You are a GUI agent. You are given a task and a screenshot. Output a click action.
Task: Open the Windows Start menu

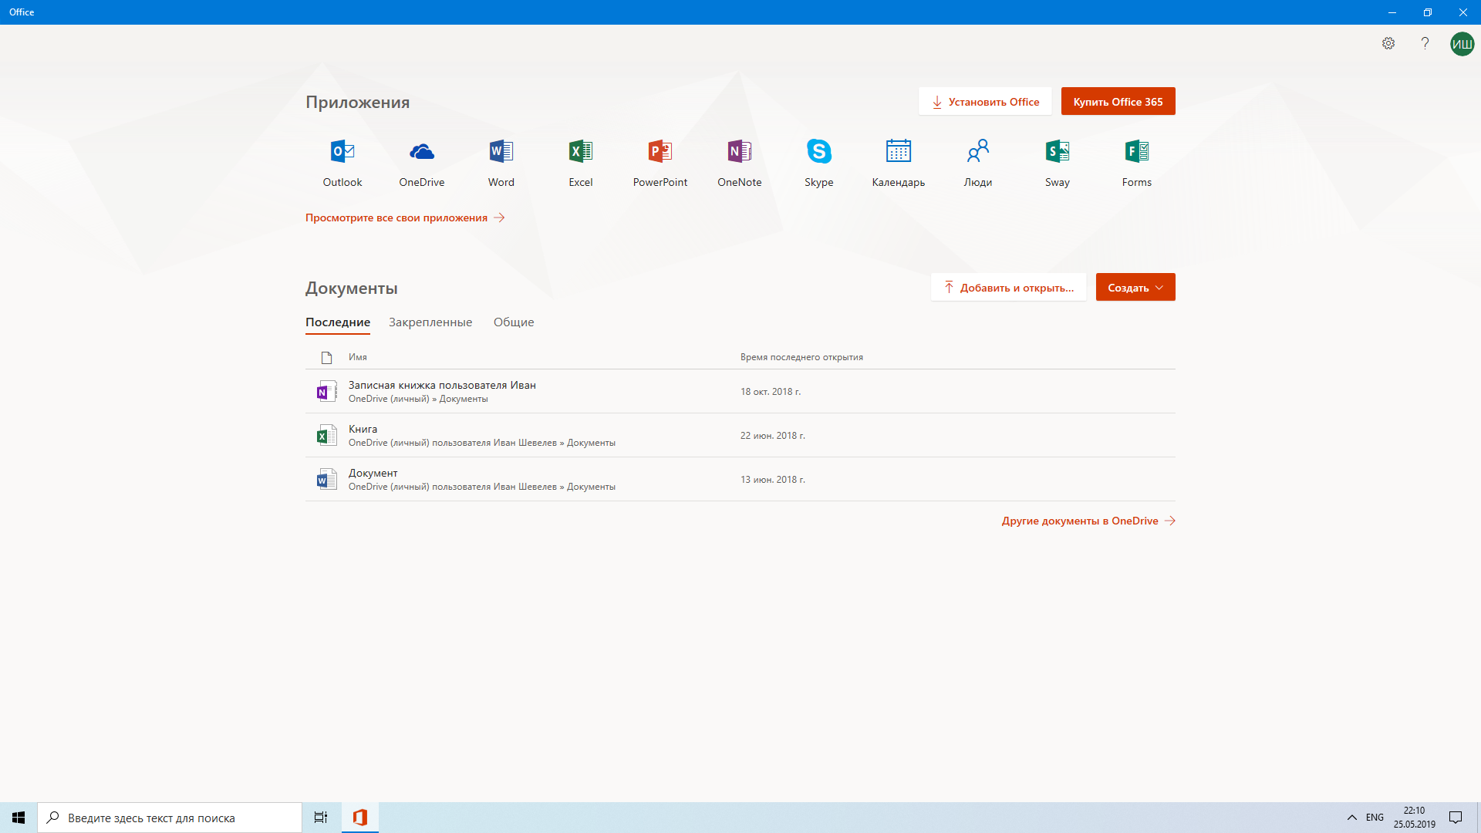tap(19, 818)
